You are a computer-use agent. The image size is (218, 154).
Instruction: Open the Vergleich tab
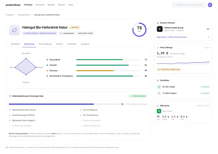tap(85, 44)
